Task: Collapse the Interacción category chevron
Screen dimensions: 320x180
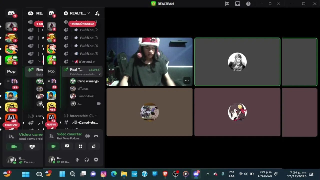Action: pos(96,116)
